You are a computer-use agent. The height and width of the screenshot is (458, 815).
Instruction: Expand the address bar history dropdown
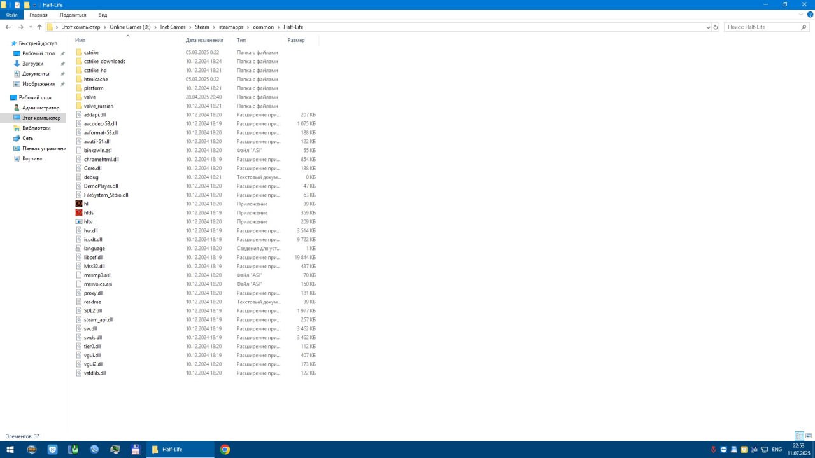point(708,27)
